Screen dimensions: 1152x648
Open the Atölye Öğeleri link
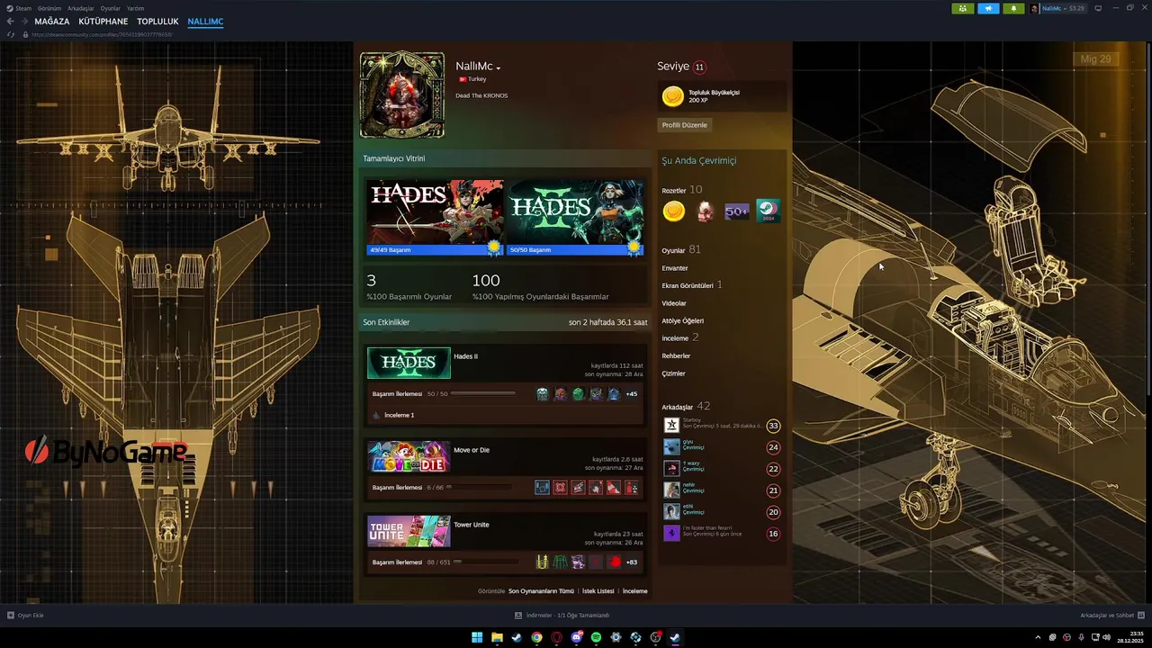pyautogui.click(x=683, y=320)
